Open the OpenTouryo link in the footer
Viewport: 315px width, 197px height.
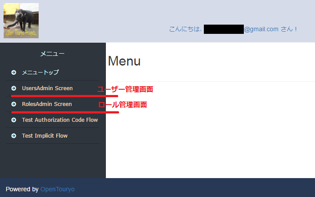coord(58,189)
